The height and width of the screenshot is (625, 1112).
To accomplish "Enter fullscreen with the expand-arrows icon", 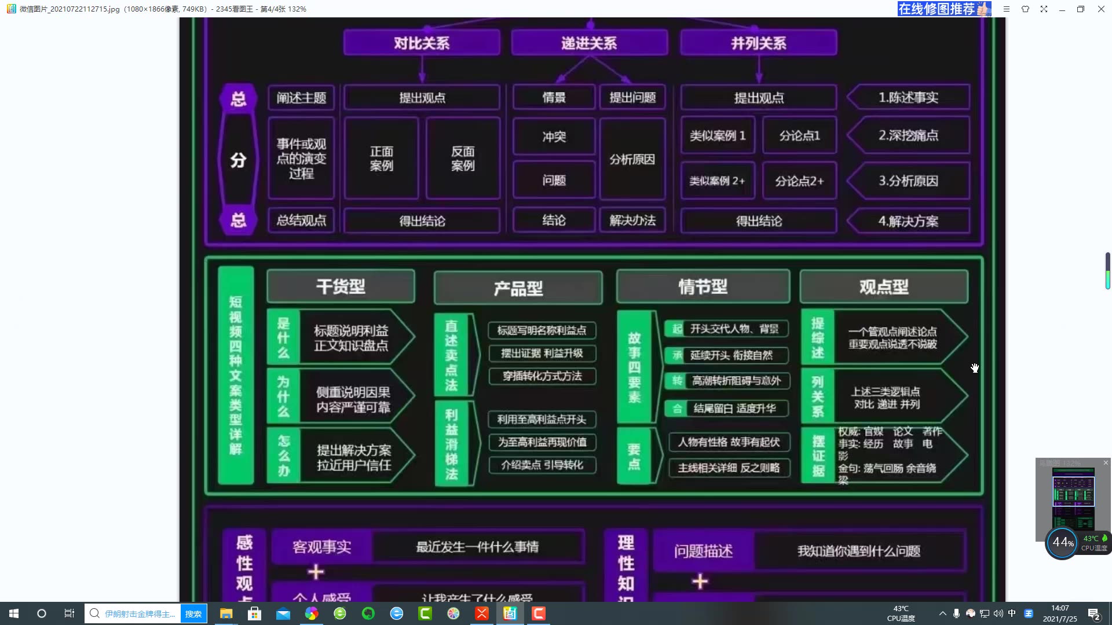I will pos(1044,9).
